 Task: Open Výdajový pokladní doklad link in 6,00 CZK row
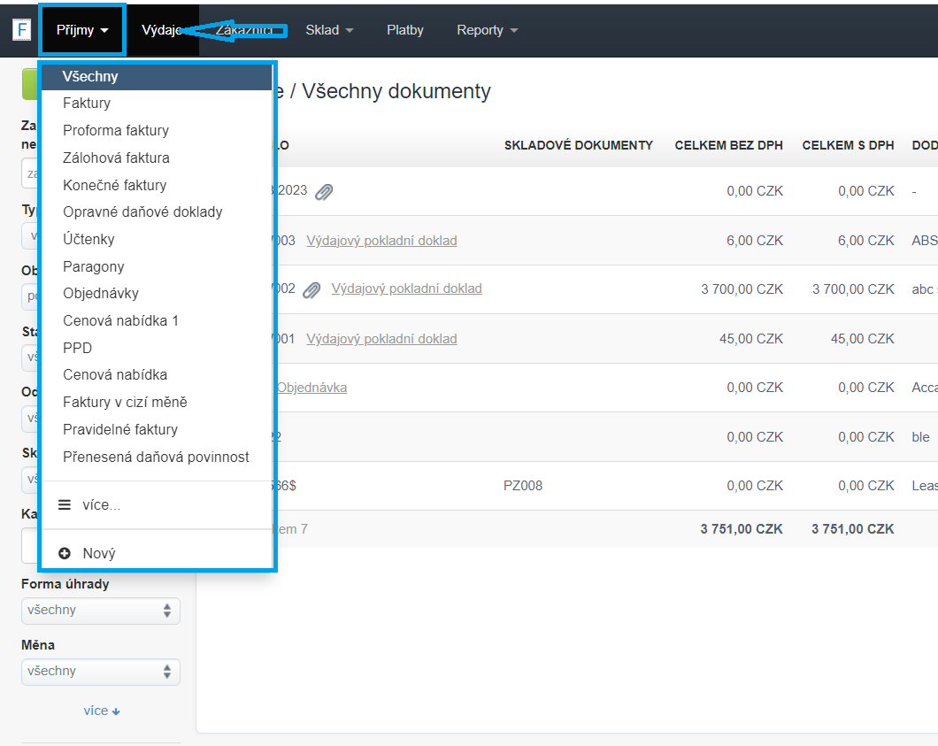[x=381, y=241]
